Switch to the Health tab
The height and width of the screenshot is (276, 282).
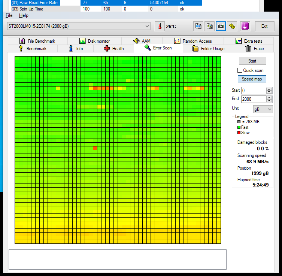114,49
